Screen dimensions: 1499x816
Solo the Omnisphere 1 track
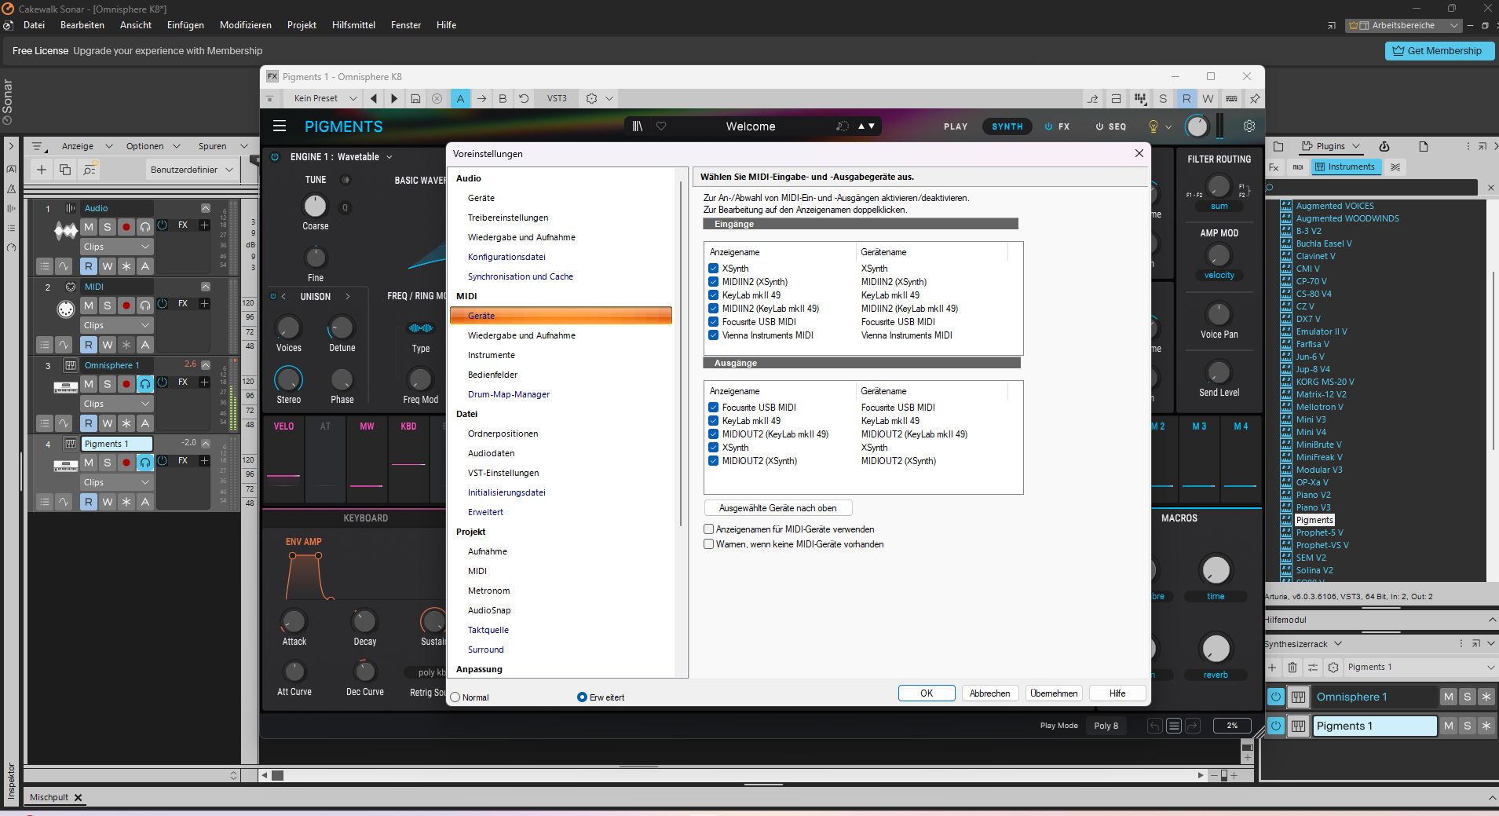[108, 384]
